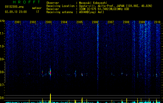This screenshot has width=163, height=103.
Task: Click the 0.8 kHz axis label
Action: point(2,72)
